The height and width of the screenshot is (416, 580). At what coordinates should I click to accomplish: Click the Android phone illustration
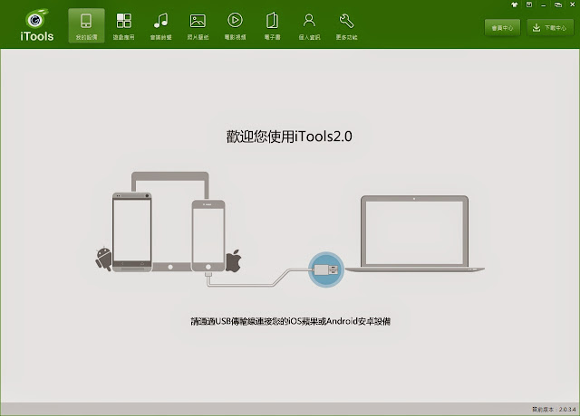pyautogui.click(x=132, y=232)
